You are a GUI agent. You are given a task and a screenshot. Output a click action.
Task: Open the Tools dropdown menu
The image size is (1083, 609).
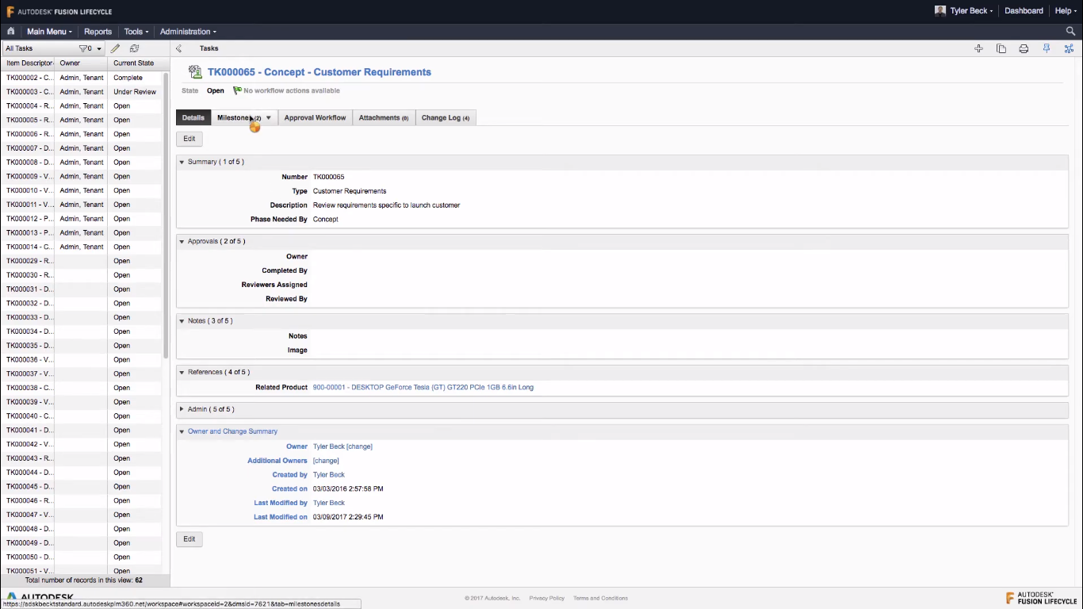pos(136,32)
